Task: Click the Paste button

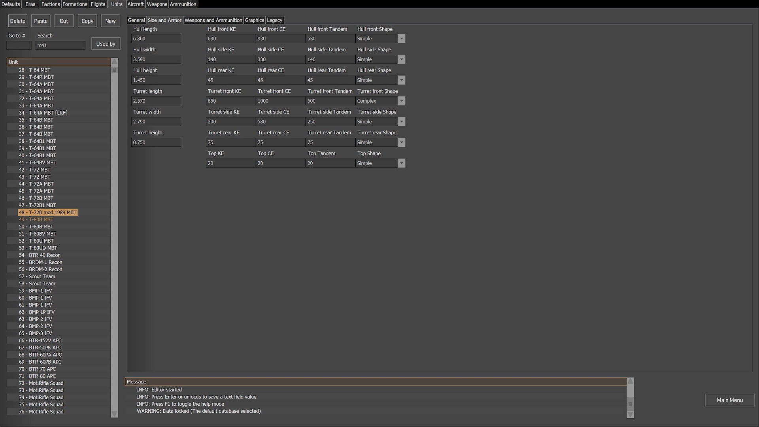Action: tap(41, 21)
